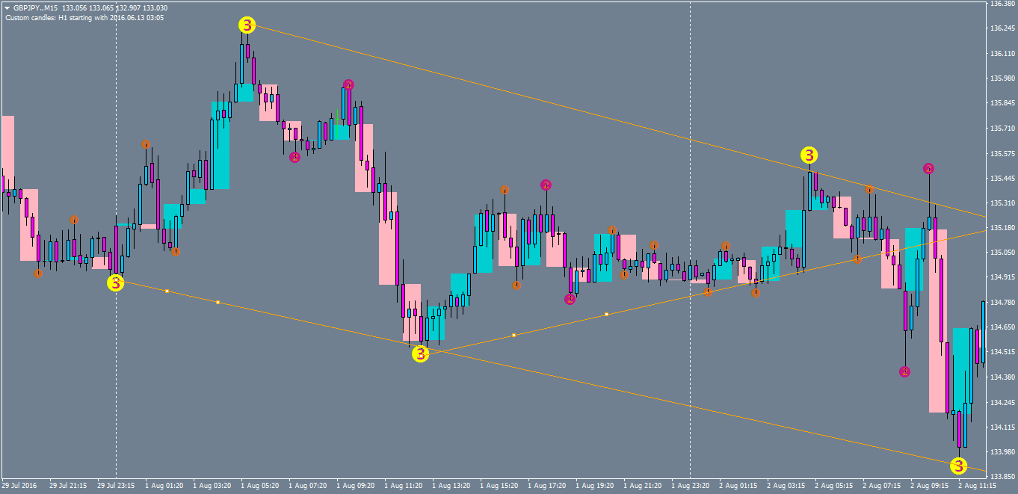Click the yellow "3" marker at the bottom right
Viewport: 1018px width, 494px height.
tap(957, 465)
